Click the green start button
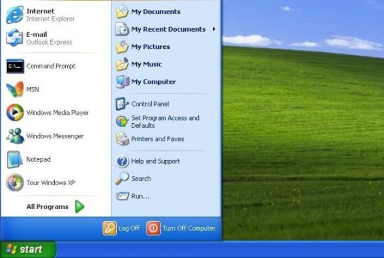Screen dimensions: 384x258 [x=27, y=249]
